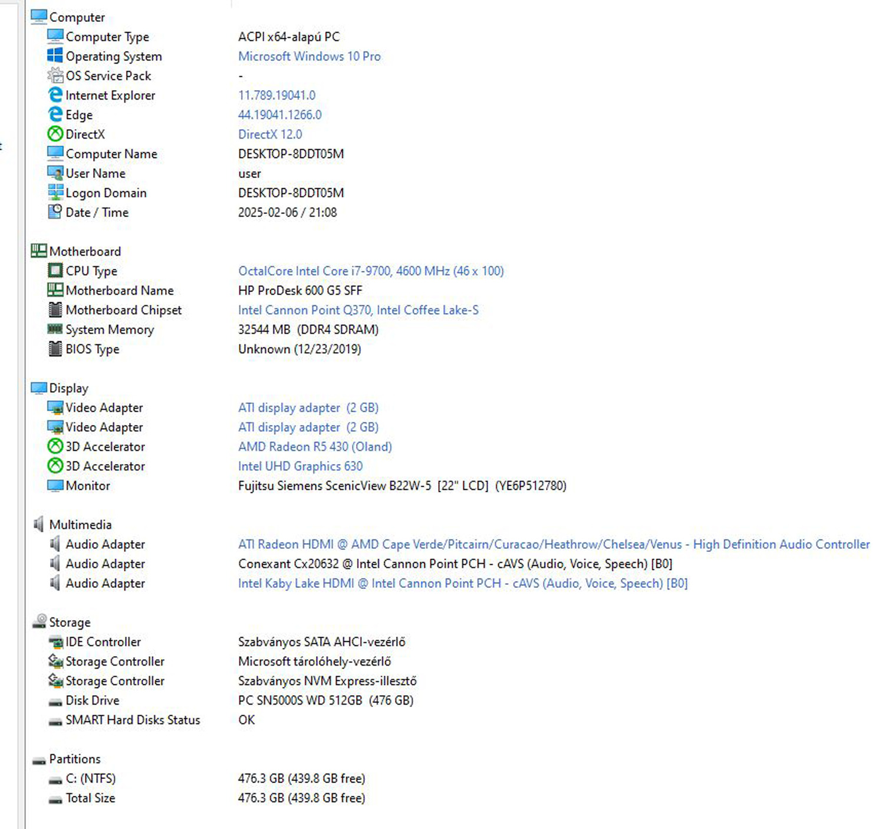This screenshot has height=829, width=879.
Task: Open the DirectX 12.0 link
Action: 270,134
